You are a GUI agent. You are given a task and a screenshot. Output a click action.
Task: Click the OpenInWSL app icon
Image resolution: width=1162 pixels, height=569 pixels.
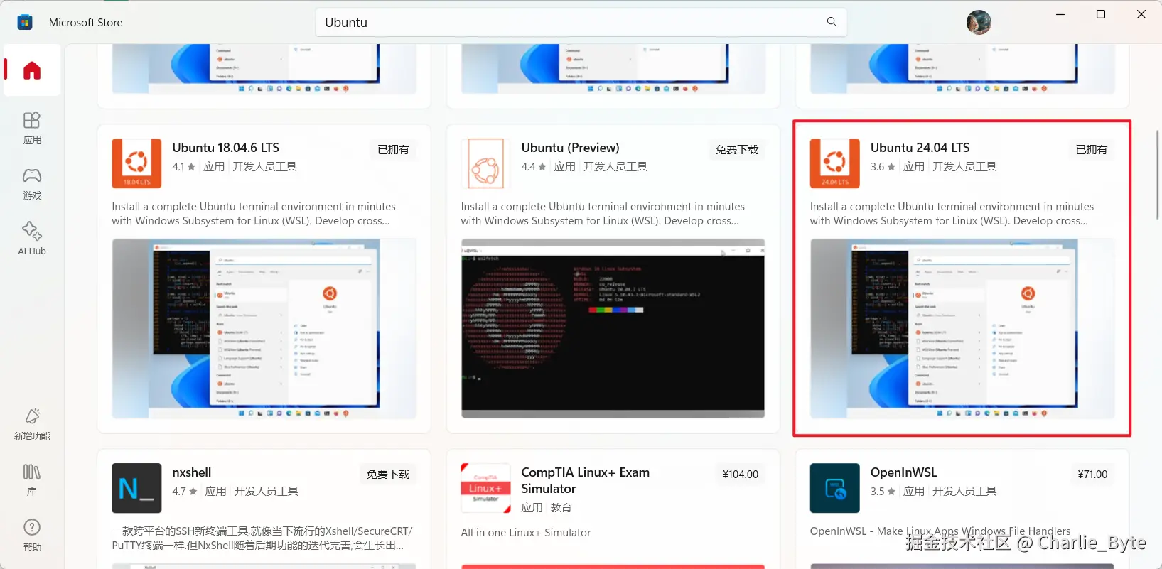click(x=834, y=488)
